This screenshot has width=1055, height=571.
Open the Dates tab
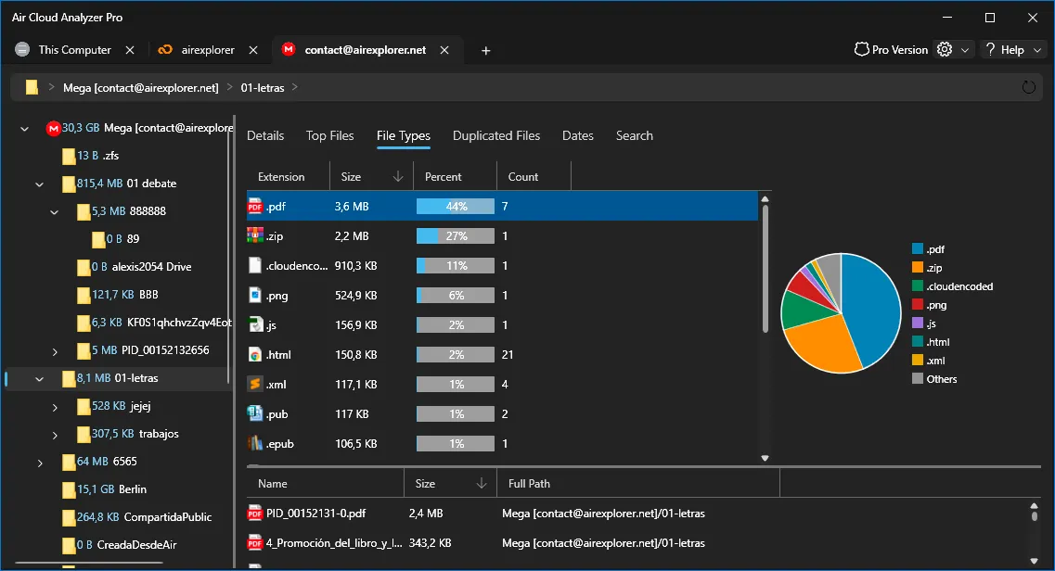click(578, 135)
